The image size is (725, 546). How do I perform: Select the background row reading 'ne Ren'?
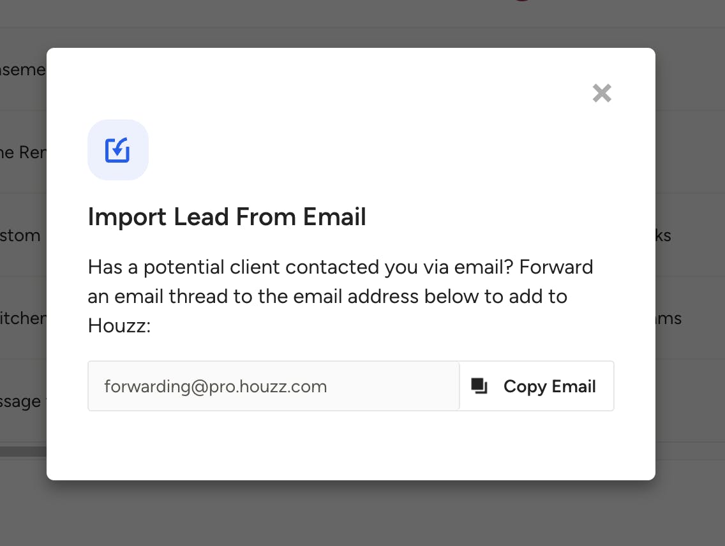(x=23, y=152)
